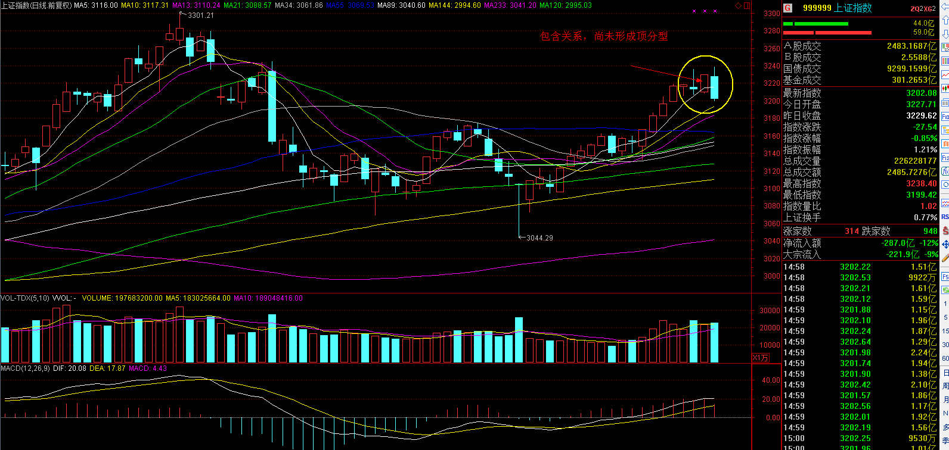This screenshot has height=450, width=949.
Task: Click the MA120: 2995.03 indicator value
Action: (565, 5)
